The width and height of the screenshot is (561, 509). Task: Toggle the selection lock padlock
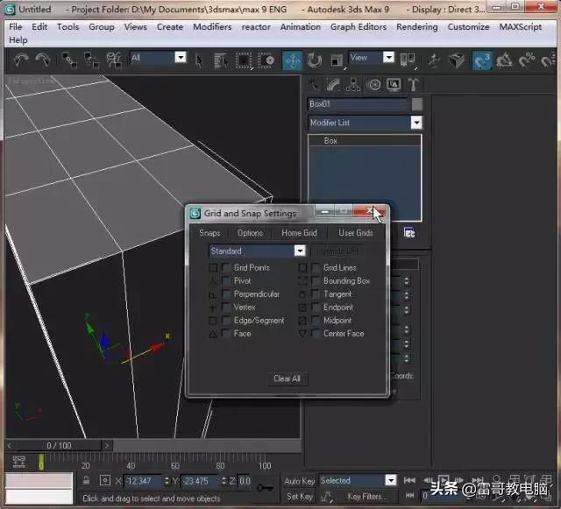click(x=86, y=480)
